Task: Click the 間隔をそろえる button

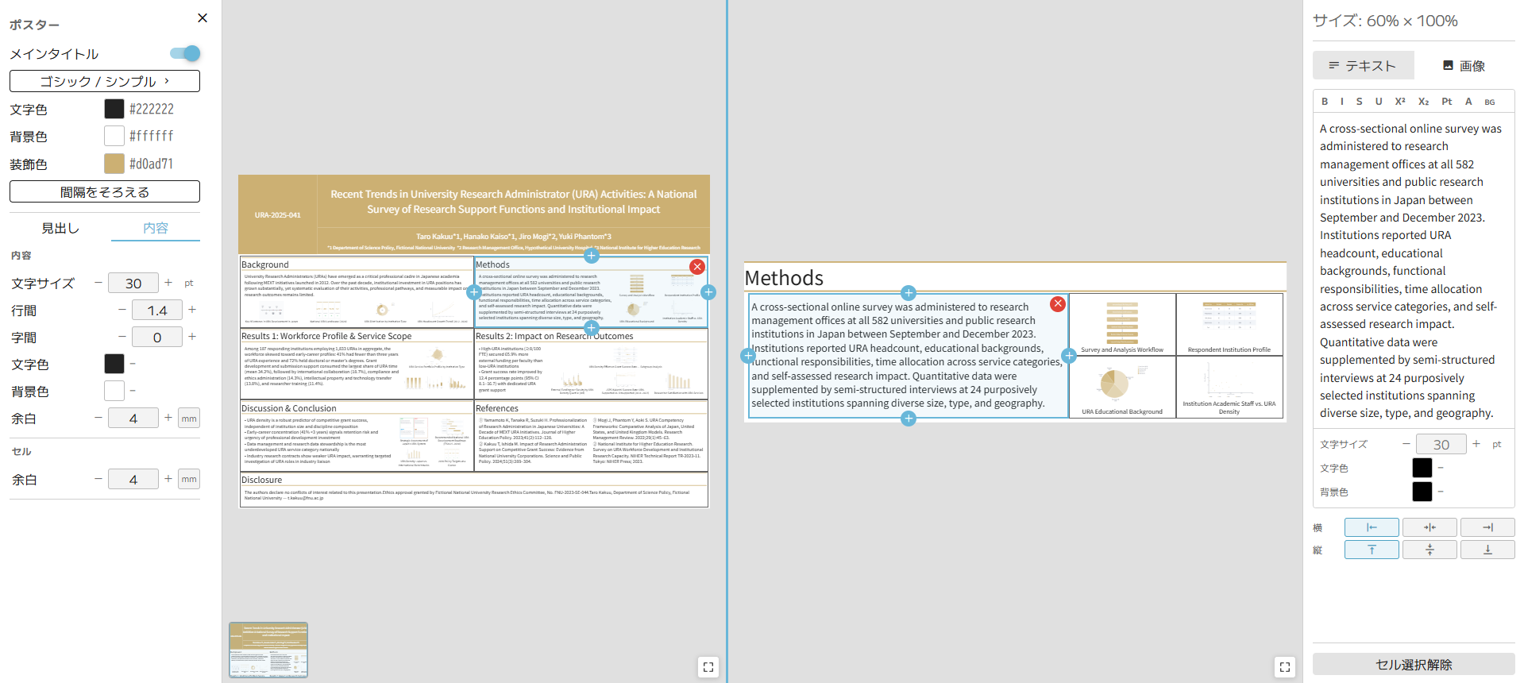Action: pyautogui.click(x=105, y=191)
